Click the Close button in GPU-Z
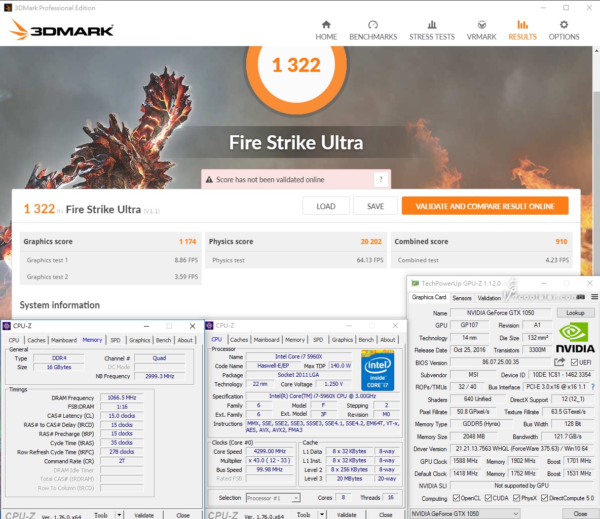This screenshot has height=519, width=600. tap(580, 513)
